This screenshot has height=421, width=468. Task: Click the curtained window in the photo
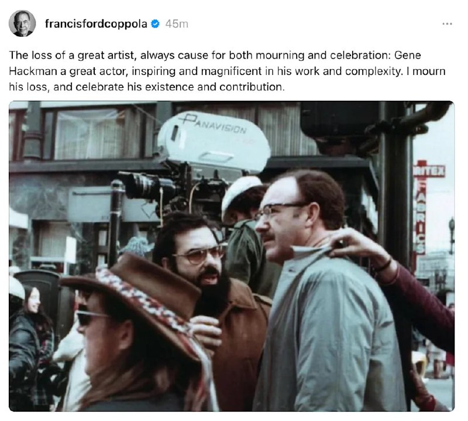click(90, 134)
